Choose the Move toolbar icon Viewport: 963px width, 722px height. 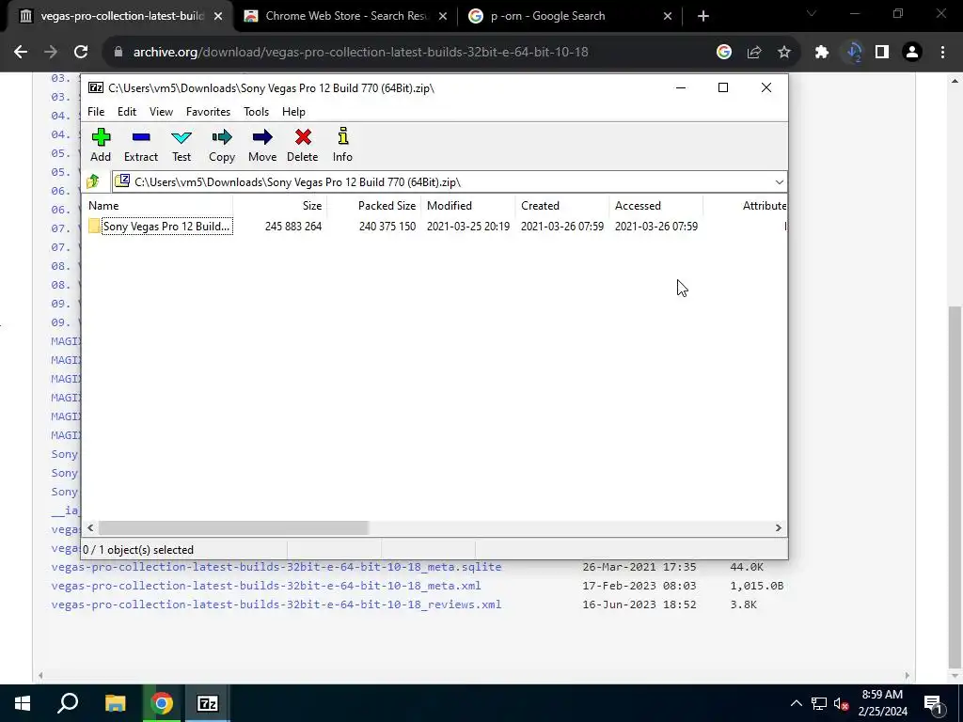click(x=262, y=146)
